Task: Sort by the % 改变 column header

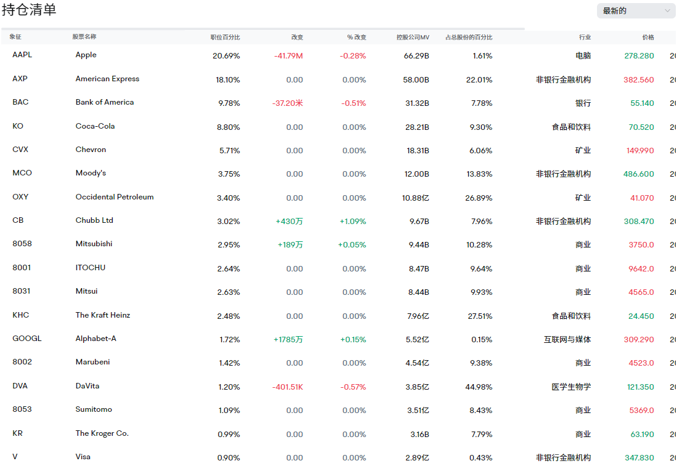Action: coord(356,38)
